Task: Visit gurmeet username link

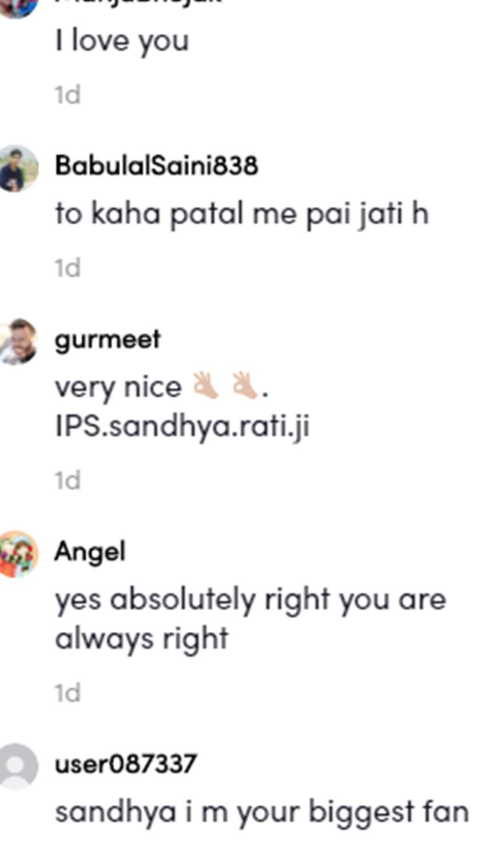Action: [107, 340]
